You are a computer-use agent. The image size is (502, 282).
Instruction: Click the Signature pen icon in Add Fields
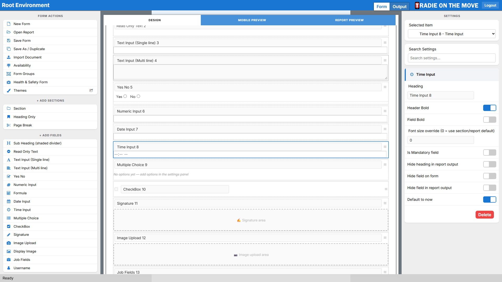(9, 235)
